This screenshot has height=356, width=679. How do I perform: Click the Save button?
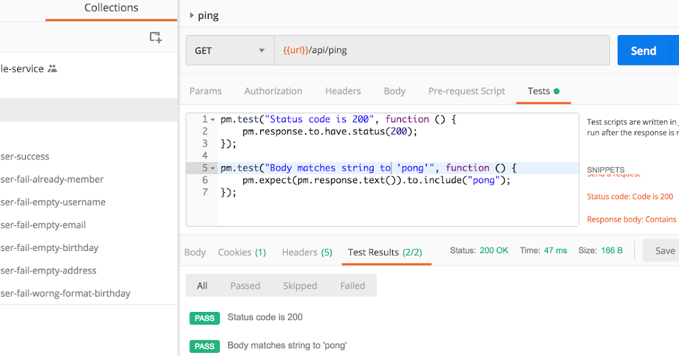click(x=666, y=250)
